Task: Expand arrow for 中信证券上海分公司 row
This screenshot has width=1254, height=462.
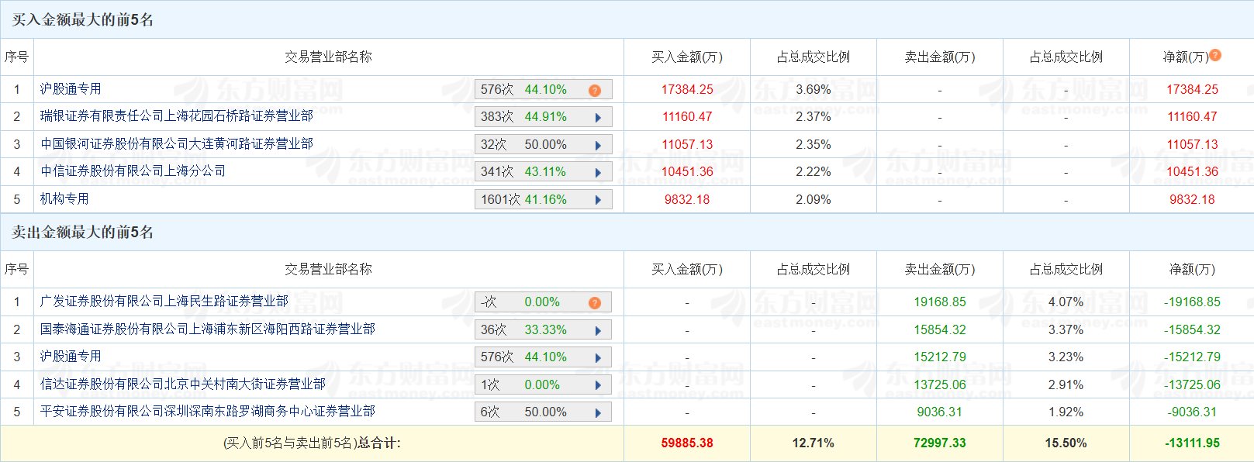Action: coord(598,173)
